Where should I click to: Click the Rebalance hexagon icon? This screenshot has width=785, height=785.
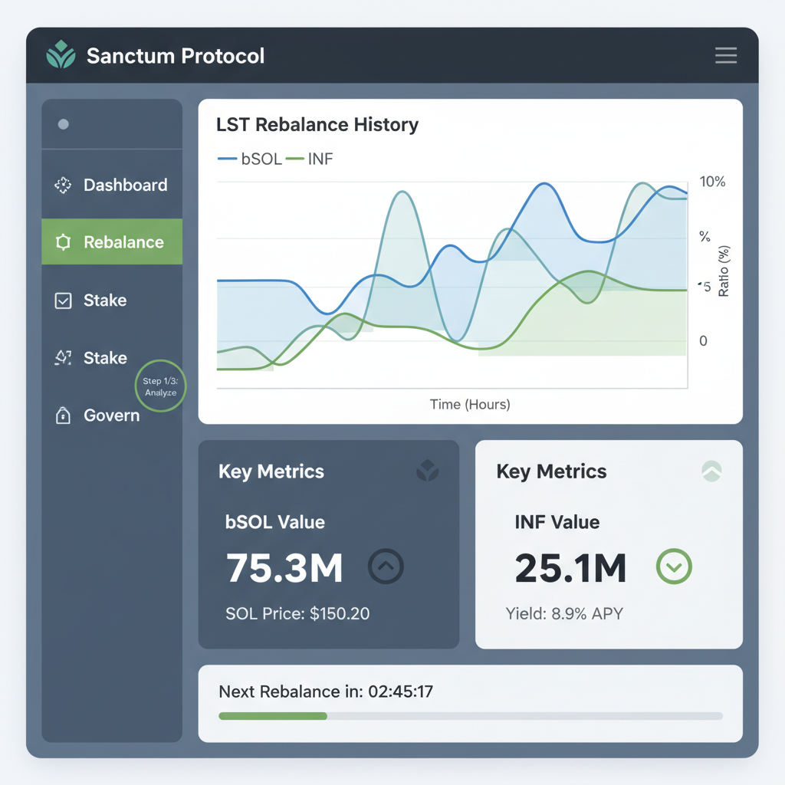[x=64, y=241]
